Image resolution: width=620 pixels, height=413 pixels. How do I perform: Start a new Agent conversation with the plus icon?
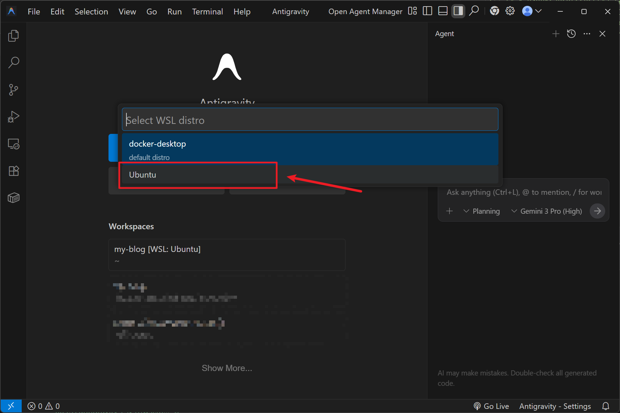(556, 34)
